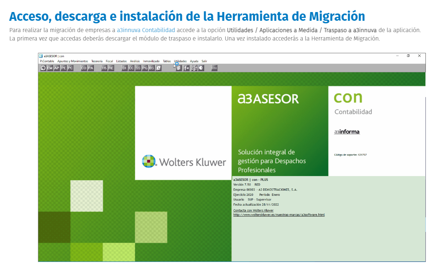Open the wolterskluwer.es a3software URL link
This screenshot has width=439, height=272.
(279, 215)
